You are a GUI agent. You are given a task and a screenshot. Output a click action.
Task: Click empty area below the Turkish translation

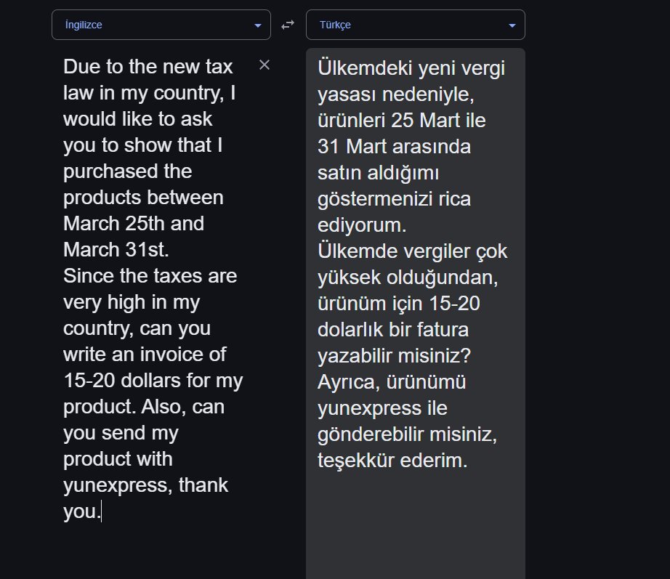[x=415, y=530]
